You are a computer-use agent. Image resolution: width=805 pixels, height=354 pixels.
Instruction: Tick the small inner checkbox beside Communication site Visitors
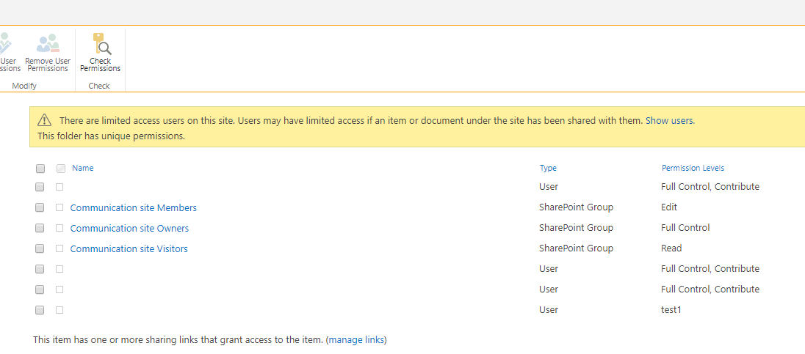pos(59,248)
